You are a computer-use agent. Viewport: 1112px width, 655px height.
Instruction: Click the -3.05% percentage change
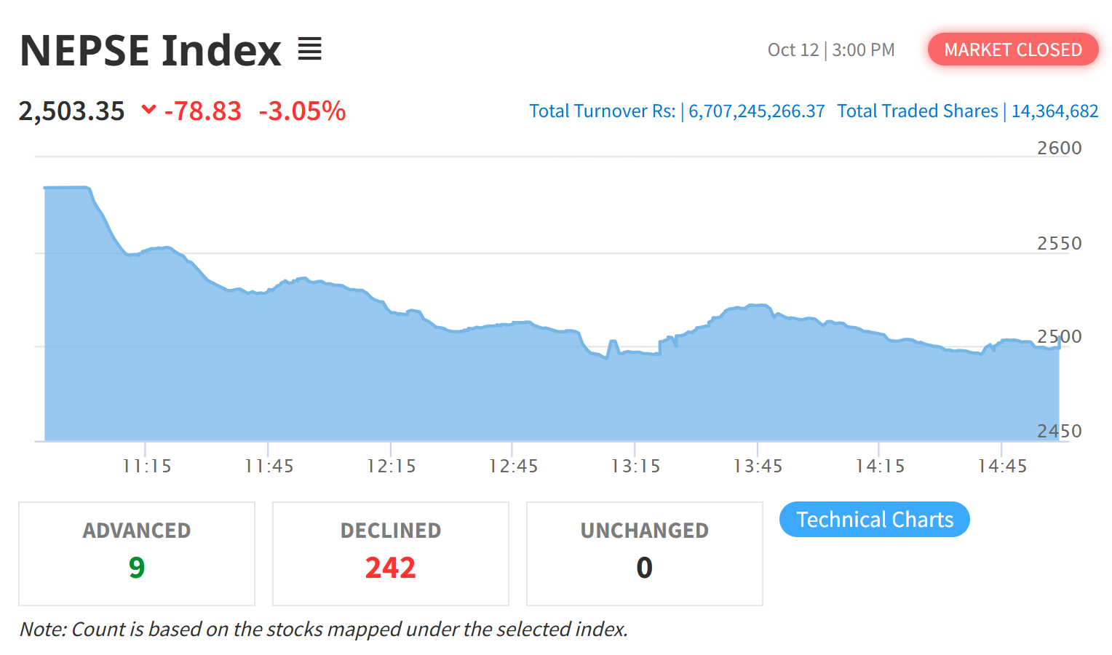click(x=302, y=111)
